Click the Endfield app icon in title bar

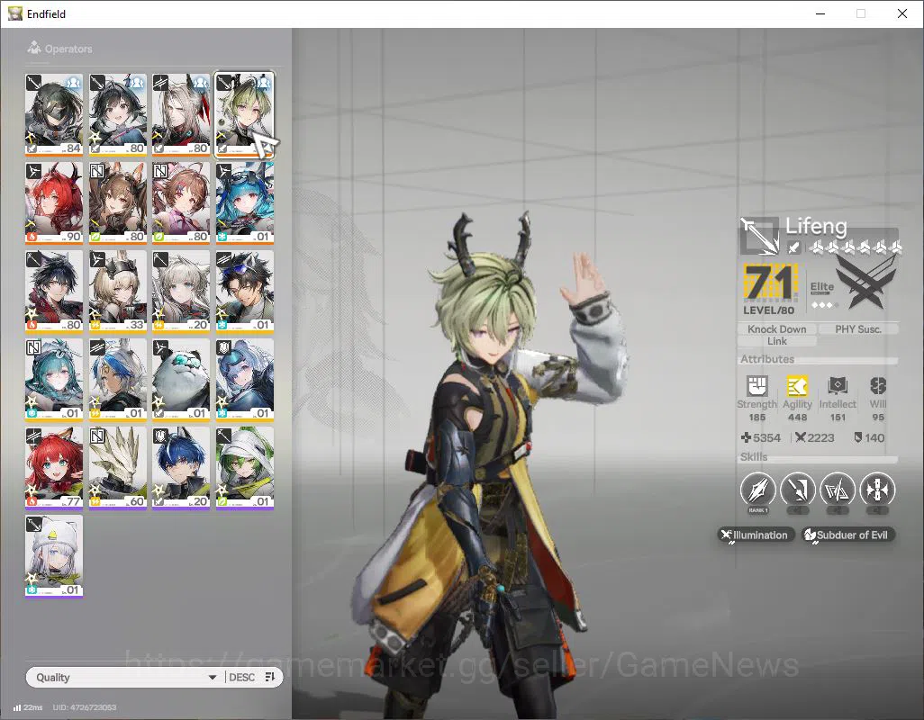(x=15, y=13)
